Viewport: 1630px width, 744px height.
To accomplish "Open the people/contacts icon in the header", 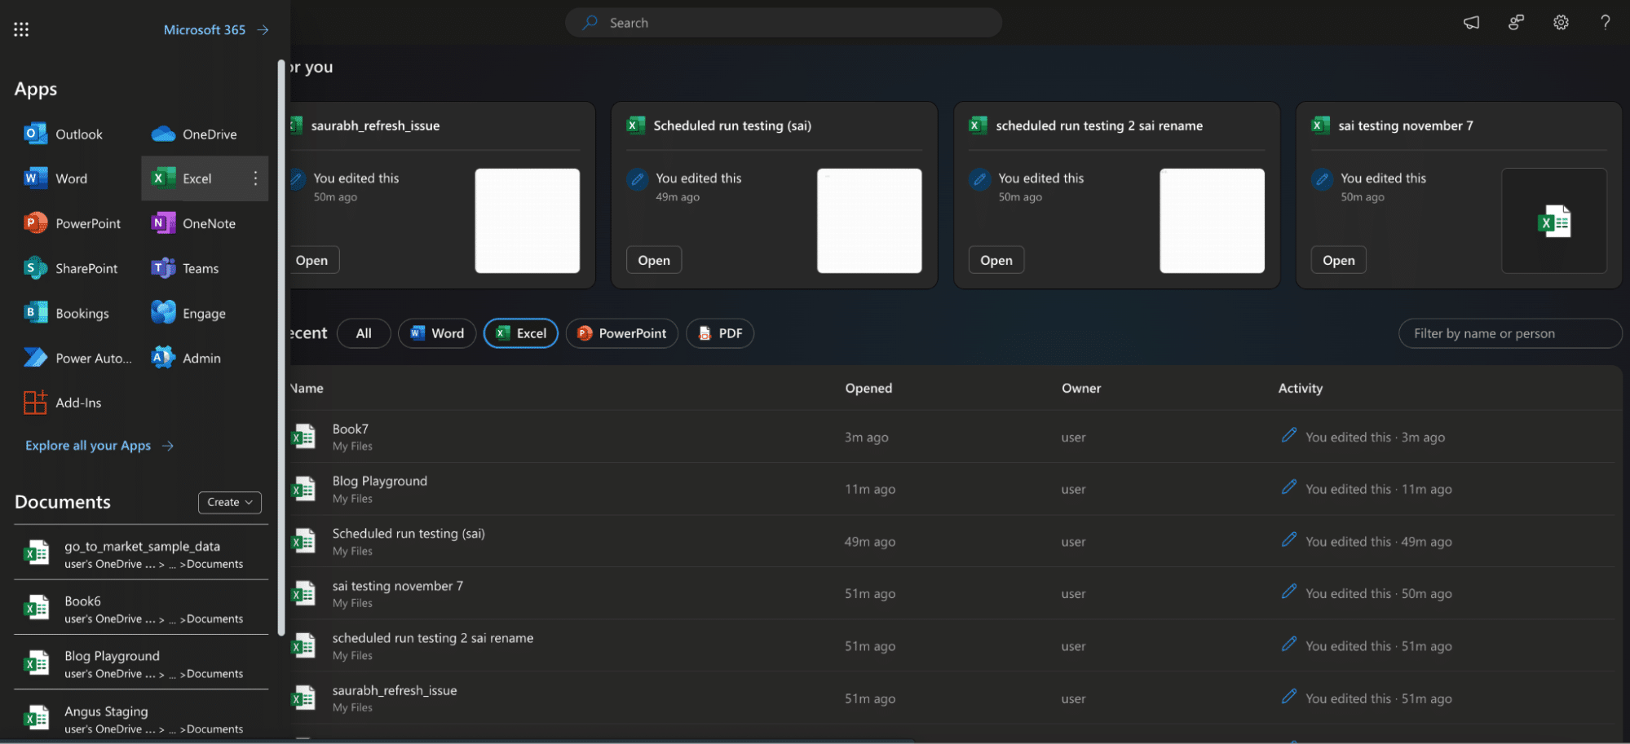I will pos(1516,23).
